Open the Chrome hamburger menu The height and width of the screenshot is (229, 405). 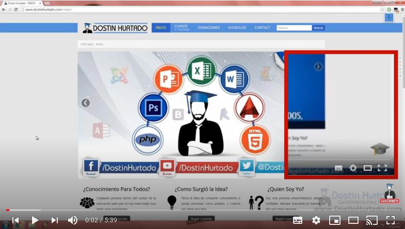402,10
